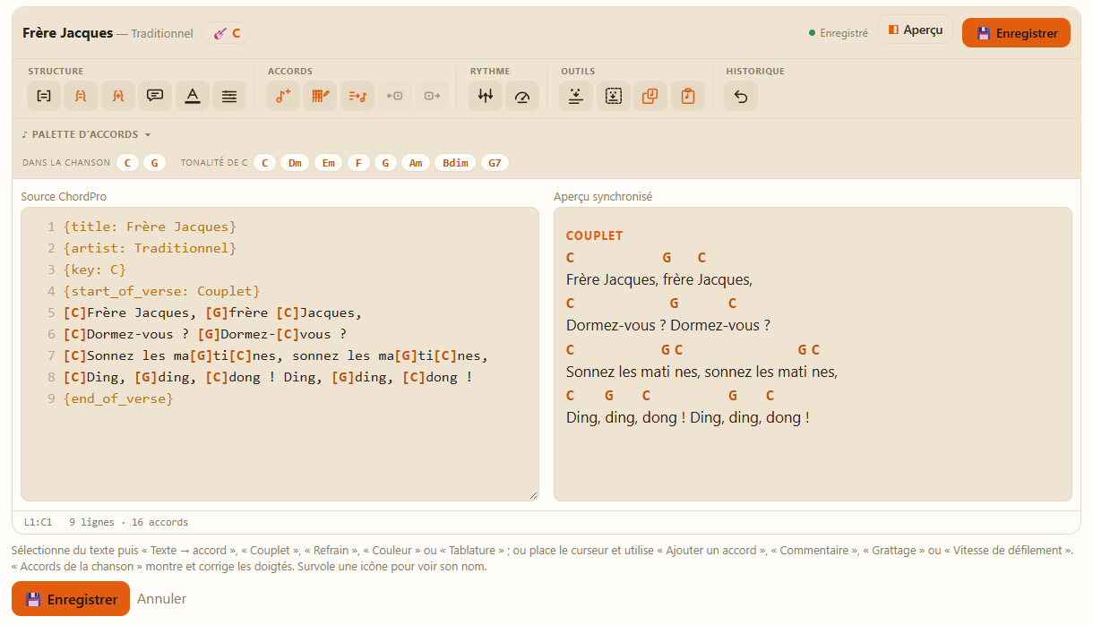1093x625 pixels.
Task: Insert a Commentaire using the speech-bubble icon
Action: pos(155,96)
